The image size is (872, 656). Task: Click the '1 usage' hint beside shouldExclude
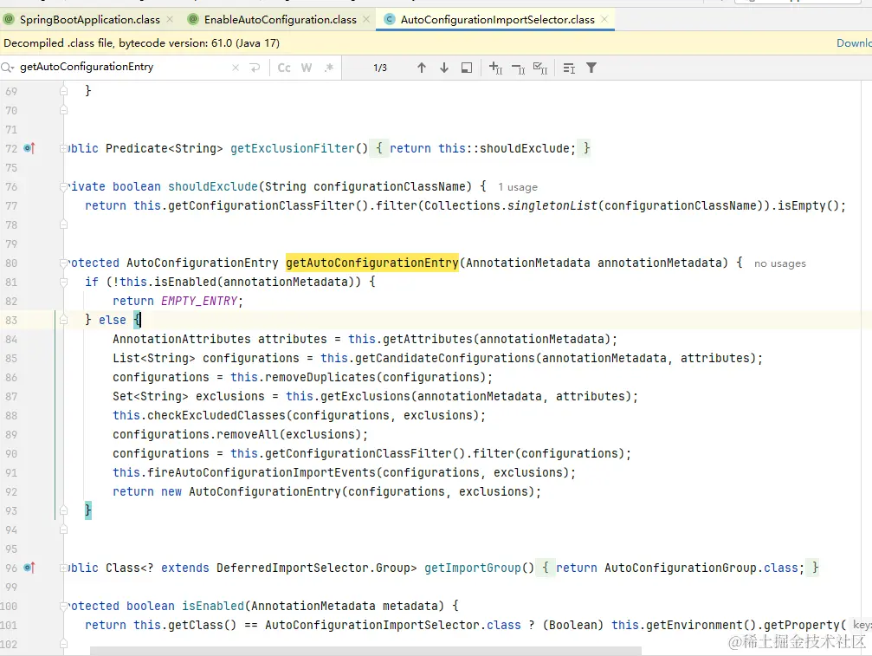[518, 187]
